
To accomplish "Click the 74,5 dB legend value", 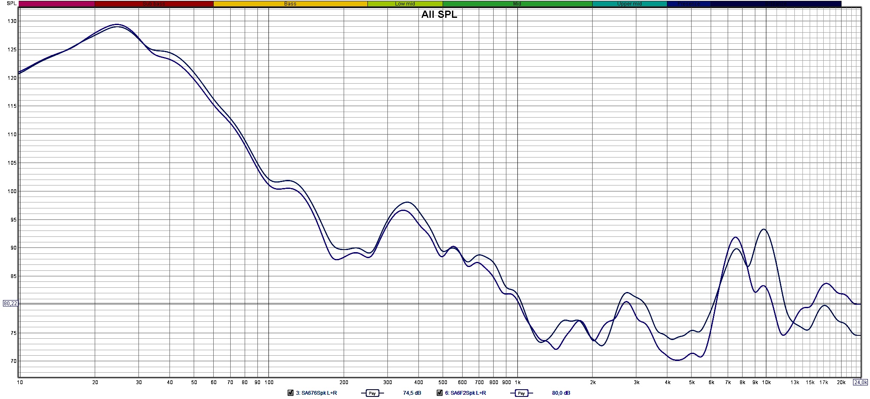I will pyautogui.click(x=412, y=393).
